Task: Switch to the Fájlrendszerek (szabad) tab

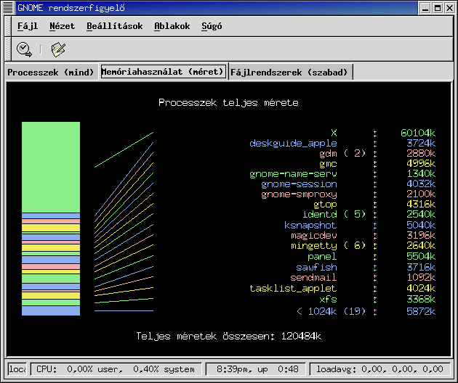Action: pyautogui.click(x=291, y=73)
